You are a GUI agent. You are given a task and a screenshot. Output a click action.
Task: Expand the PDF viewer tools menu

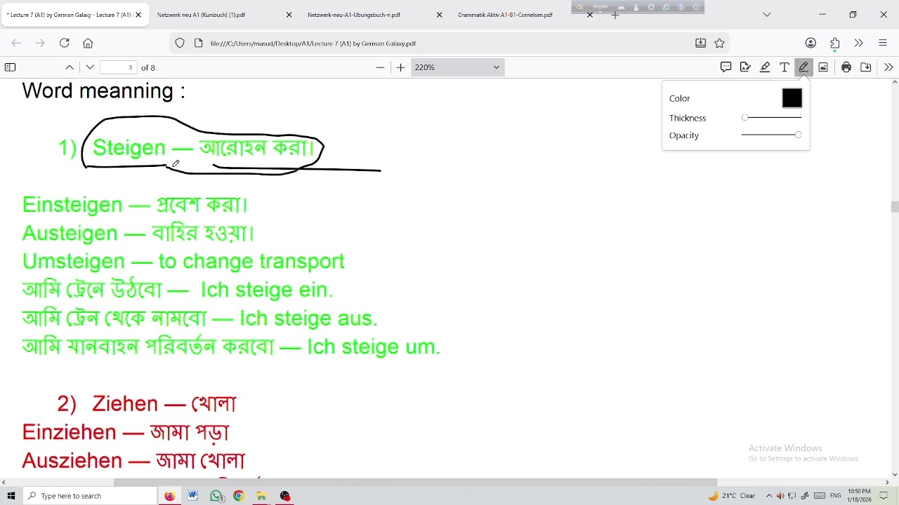click(888, 67)
